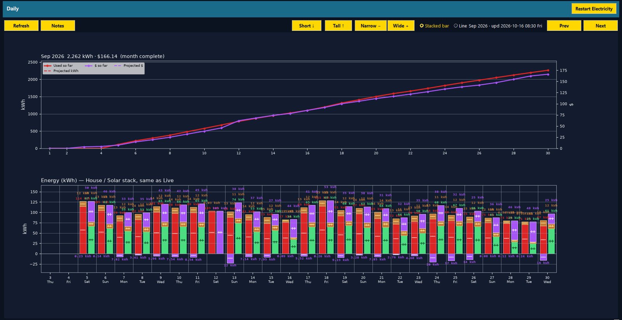The width and height of the screenshot is (622, 320).
Task: Click the 18 Fri axis label
Action: pyautogui.click(x=326, y=280)
